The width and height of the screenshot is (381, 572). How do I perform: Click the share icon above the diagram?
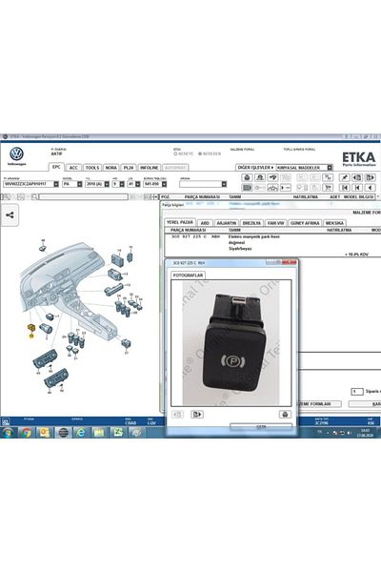click(x=10, y=214)
